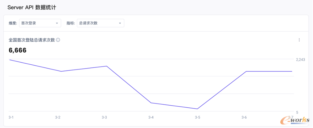Select the peak data point at 3-1
Viewport: 313px width, 128px height.
click(10, 60)
